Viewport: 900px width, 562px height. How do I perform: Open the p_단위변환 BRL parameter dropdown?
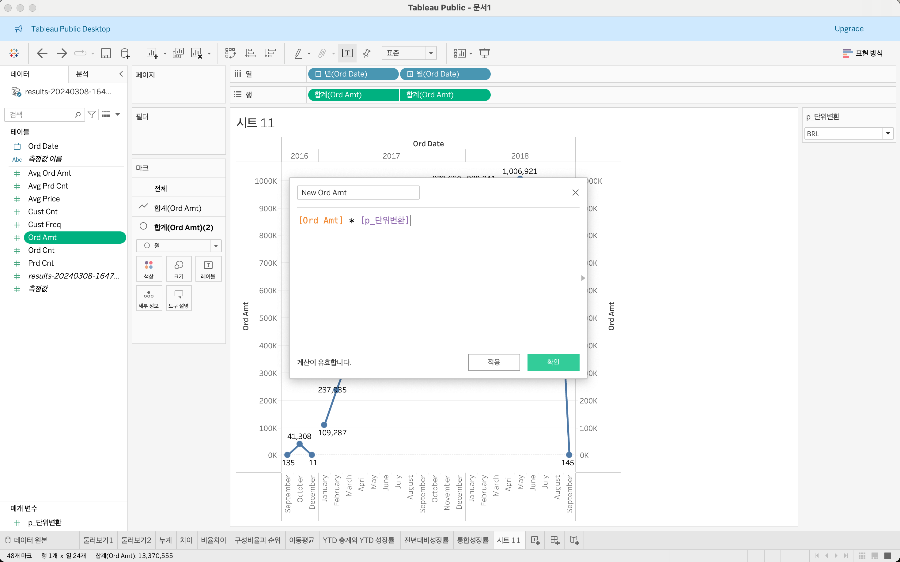tap(888, 133)
